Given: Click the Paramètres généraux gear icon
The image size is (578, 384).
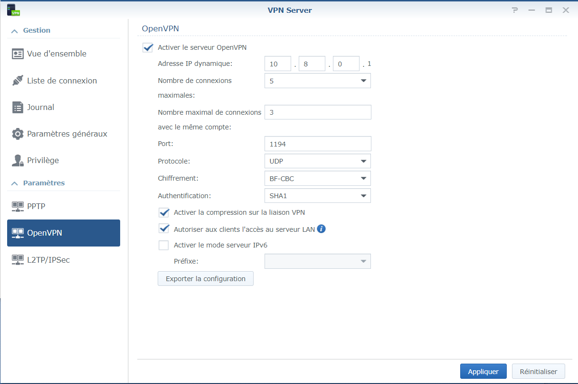Looking at the screenshot, I should click(18, 134).
